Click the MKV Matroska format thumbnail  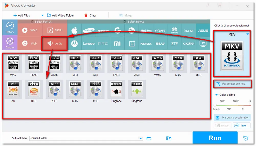tap(232, 56)
